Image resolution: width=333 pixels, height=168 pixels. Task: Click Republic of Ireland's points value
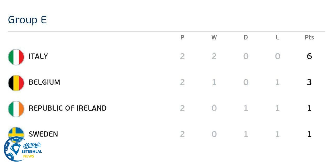[309, 108]
